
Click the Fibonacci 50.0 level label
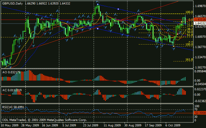pyautogui.click(x=190, y=32)
